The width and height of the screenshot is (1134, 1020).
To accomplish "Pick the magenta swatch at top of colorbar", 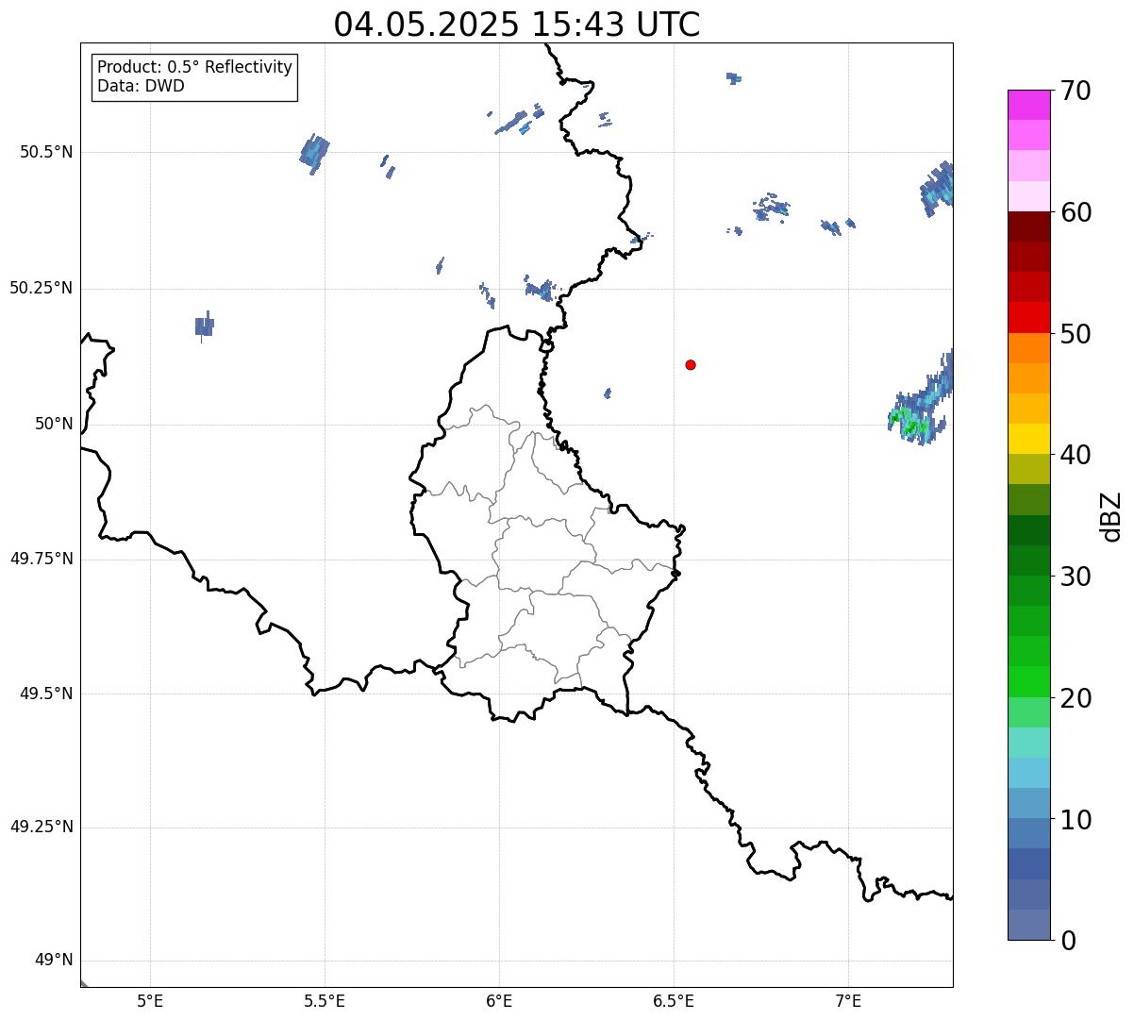I will pyautogui.click(x=1028, y=105).
